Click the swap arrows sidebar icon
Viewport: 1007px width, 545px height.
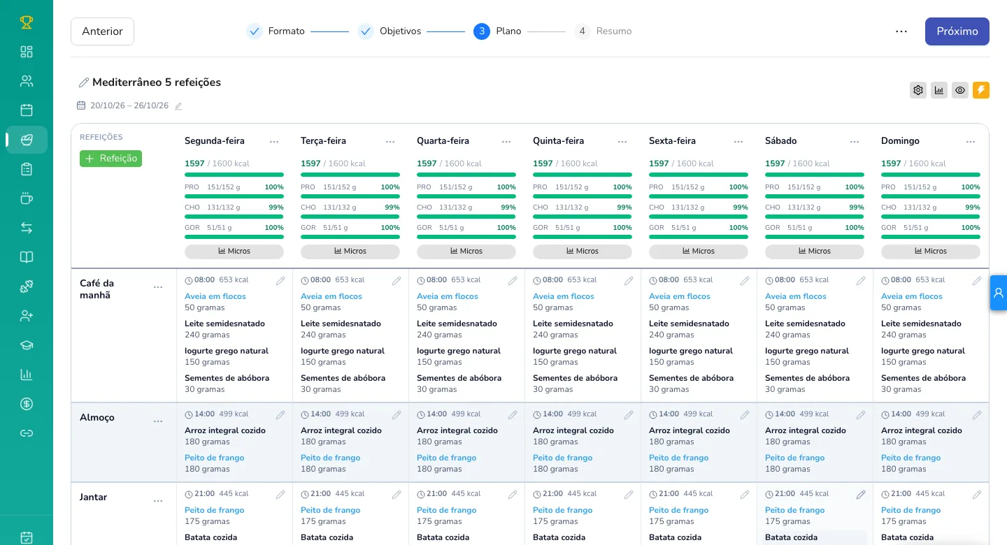tap(27, 228)
